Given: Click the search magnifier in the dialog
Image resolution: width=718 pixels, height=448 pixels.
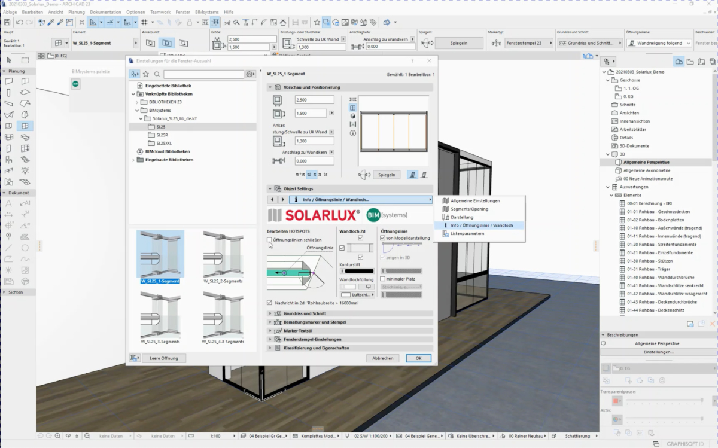Looking at the screenshot, I should pyautogui.click(x=157, y=74).
